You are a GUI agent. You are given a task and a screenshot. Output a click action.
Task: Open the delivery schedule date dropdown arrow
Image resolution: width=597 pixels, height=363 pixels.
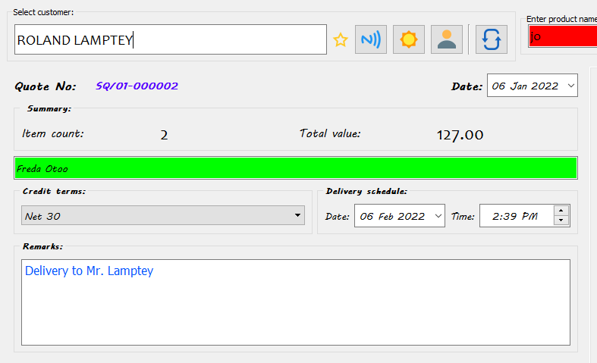[x=437, y=216]
